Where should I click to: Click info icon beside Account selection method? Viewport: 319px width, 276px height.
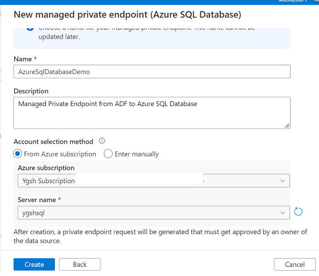pyautogui.click(x=102, y=141)
